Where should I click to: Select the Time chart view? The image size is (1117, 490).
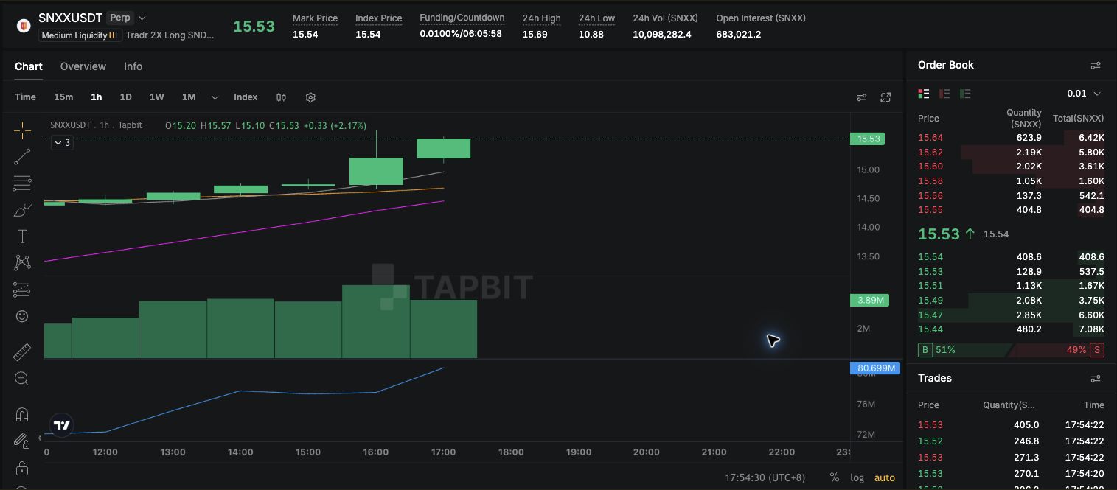[25, 97]
